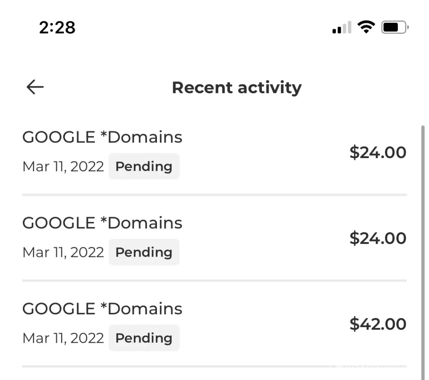The image size is (429, 380).
Task: Tap the back arrow icon
Action: (35, 87)
